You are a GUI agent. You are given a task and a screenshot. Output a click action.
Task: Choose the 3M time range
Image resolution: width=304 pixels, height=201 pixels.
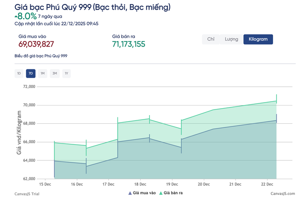coord(54,73)
